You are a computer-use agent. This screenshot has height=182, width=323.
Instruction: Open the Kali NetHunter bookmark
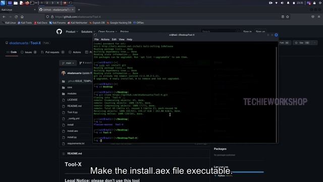(x=77, y=23)
